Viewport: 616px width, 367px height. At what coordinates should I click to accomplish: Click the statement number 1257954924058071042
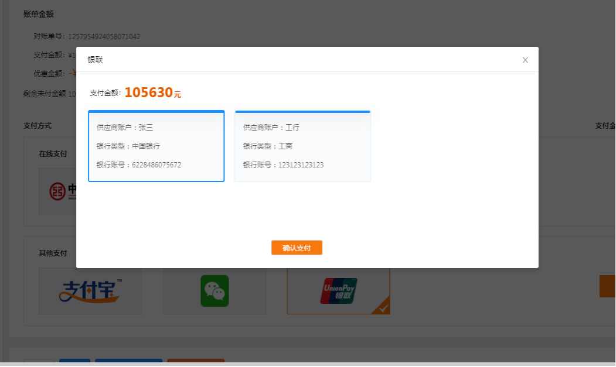104,37
